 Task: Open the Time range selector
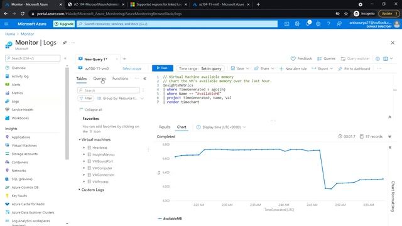coord(200,68)
